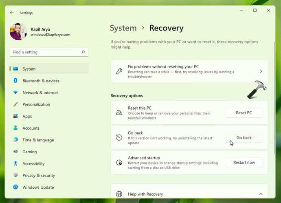This screenshot has width=281, height=203.
Task: Click the Go back button
Action: (244, 138)
